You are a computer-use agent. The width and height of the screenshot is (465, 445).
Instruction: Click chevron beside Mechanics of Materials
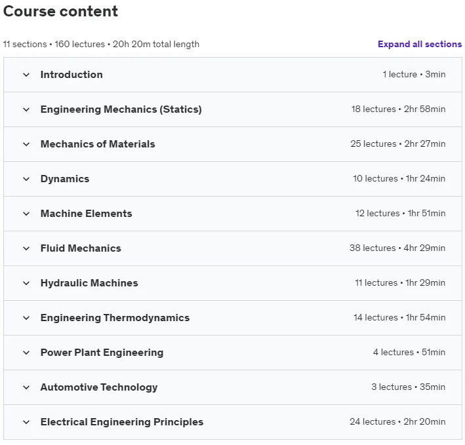(x=26, y=144)
